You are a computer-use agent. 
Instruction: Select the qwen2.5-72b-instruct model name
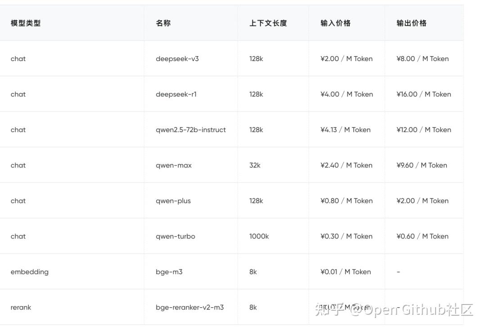[x=191, y=130]
